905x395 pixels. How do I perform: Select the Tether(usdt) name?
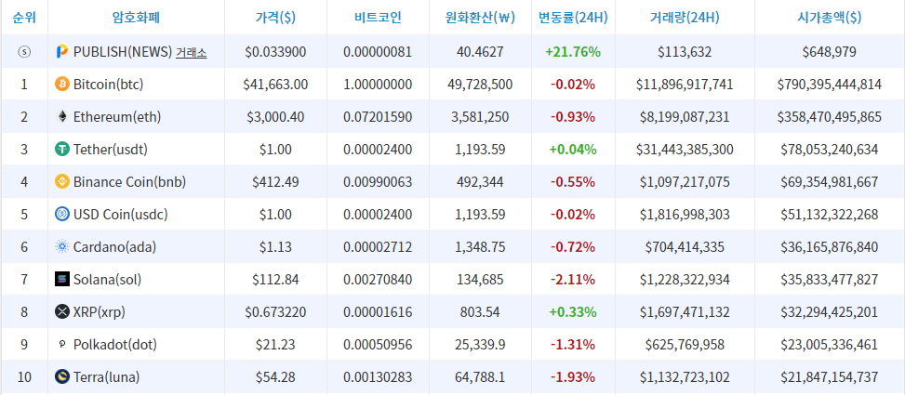click(x=111, y=150)
